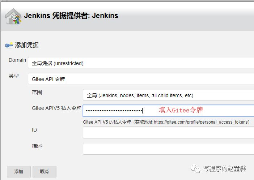The height and width of the screenshot is (180, 254).
Task: Click the help text with gitee.com personal_access_tokens URL
Action: [x=166, y=122]
